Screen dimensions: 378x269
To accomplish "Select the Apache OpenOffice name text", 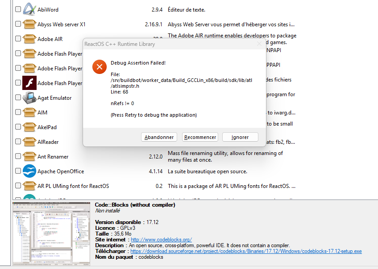I will (x=61, y=171).
